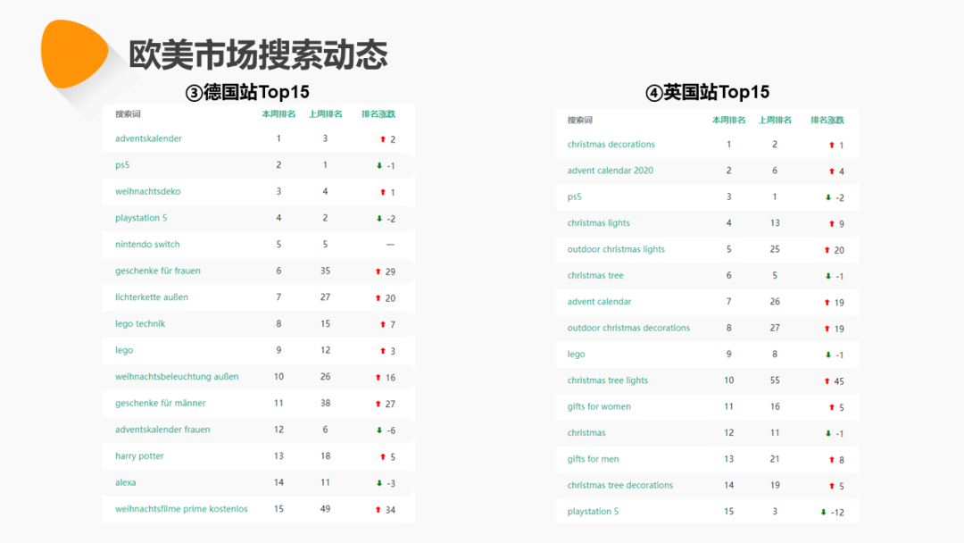Viewport: 964px width, 543px height.
Task: Select the heading ④英国站Top15
Action: coord(707,92)
